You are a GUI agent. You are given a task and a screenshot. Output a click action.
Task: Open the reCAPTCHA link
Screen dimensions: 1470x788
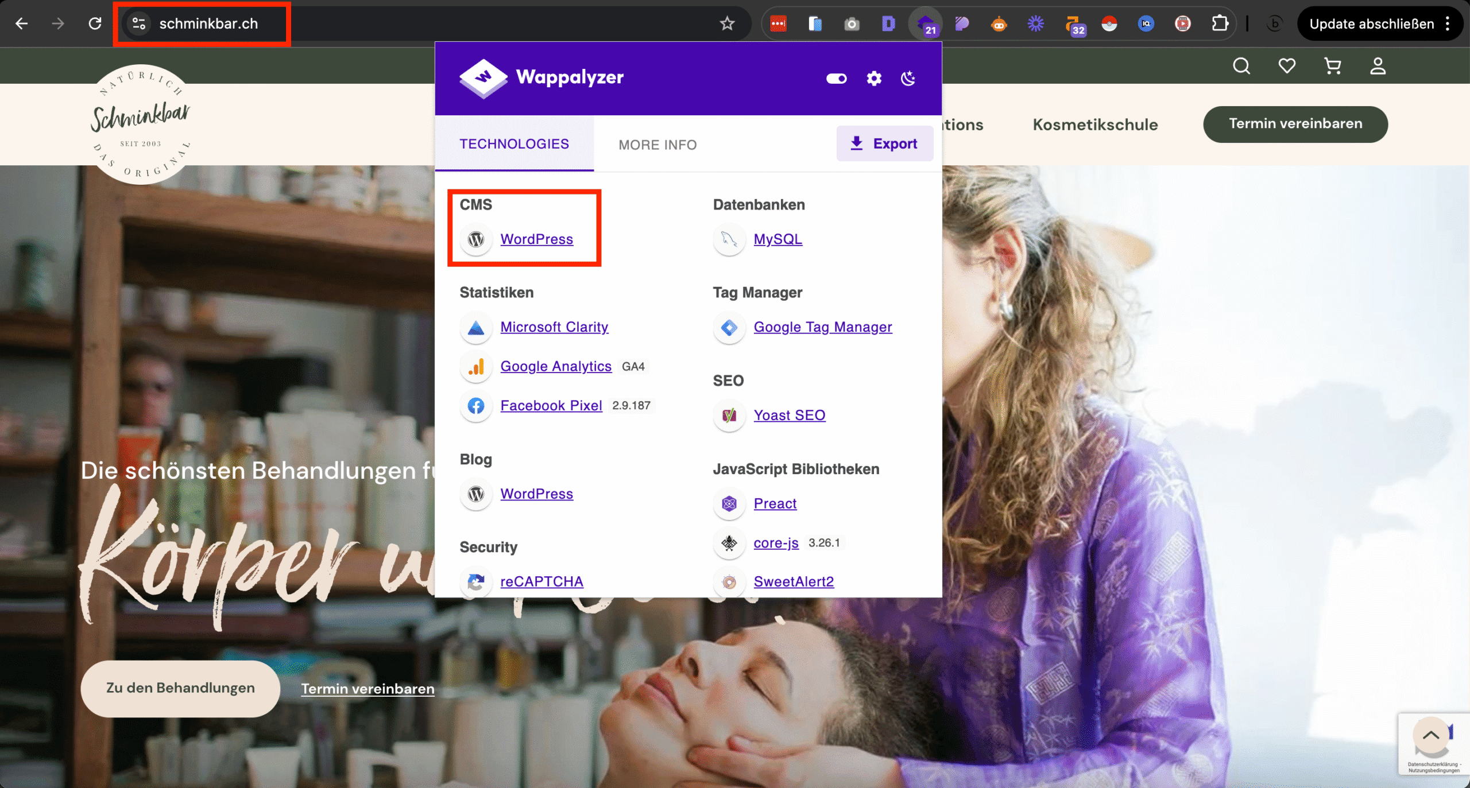[541, 581]
